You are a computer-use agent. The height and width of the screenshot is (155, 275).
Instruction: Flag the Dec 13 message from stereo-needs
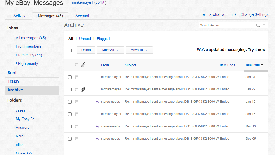click(x=77, y=126)
